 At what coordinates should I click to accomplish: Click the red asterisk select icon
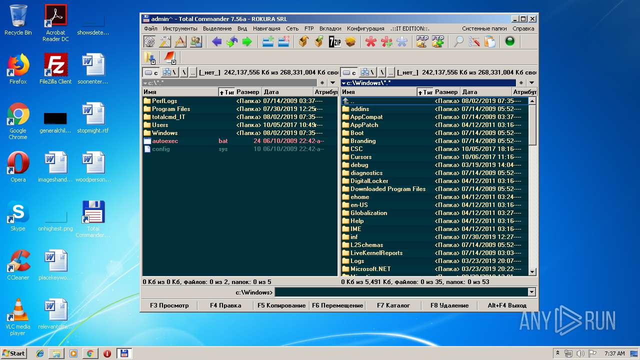point(370,41)
